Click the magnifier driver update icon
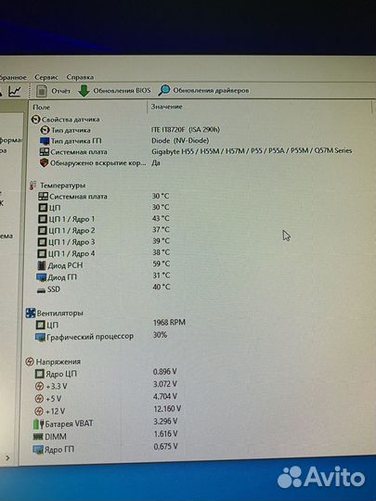The width and height of the screenshot is (376, 501). pyautogui.click(x=164, y=90)
